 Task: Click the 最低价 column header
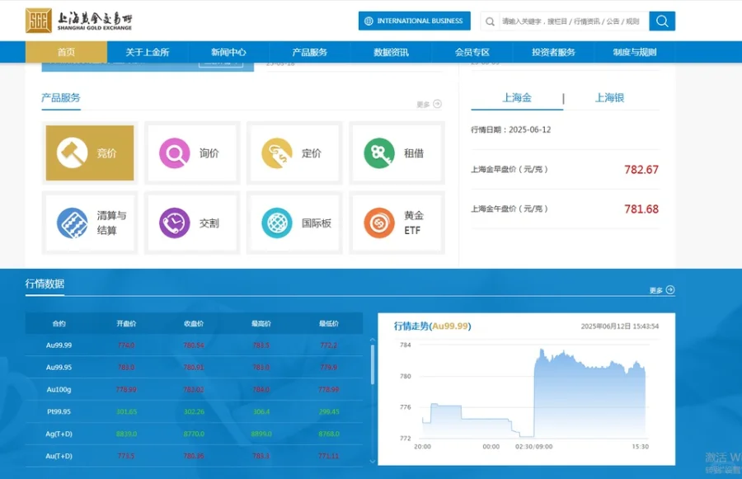329,324
